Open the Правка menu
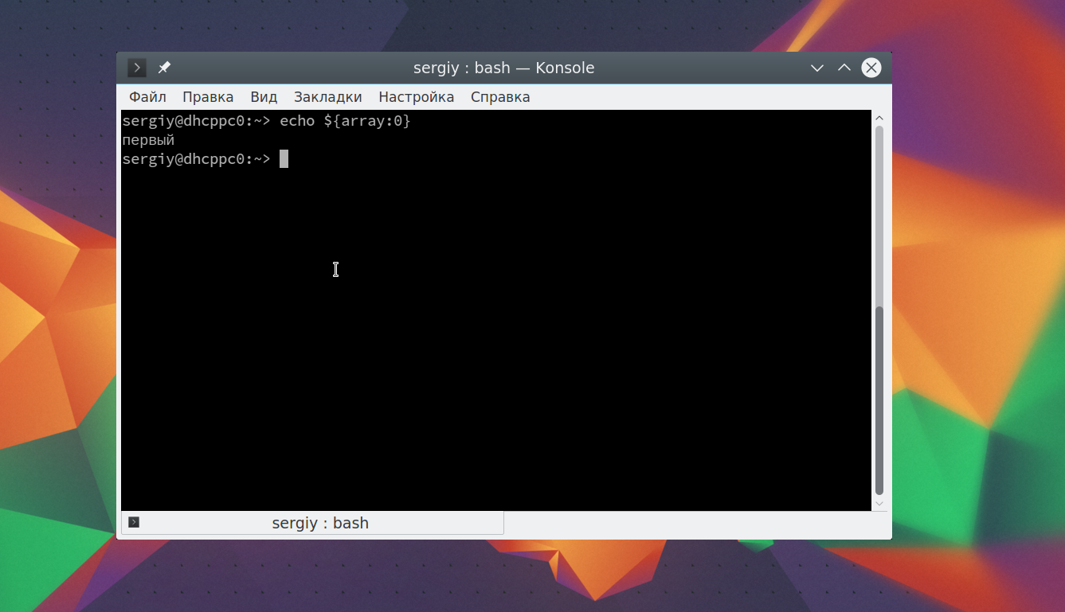The width and height of the screenshot is (1065, 612). (x=208, y=97)
